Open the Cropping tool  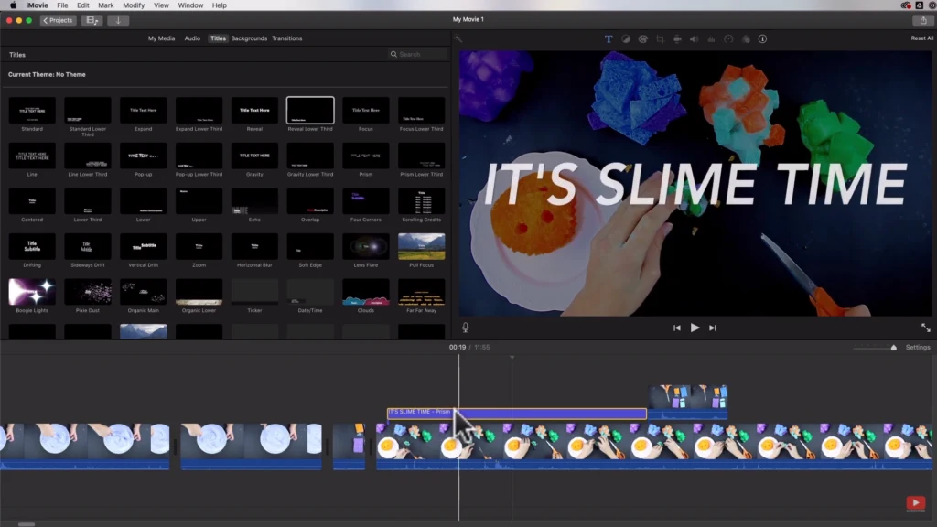click(660, 39)
